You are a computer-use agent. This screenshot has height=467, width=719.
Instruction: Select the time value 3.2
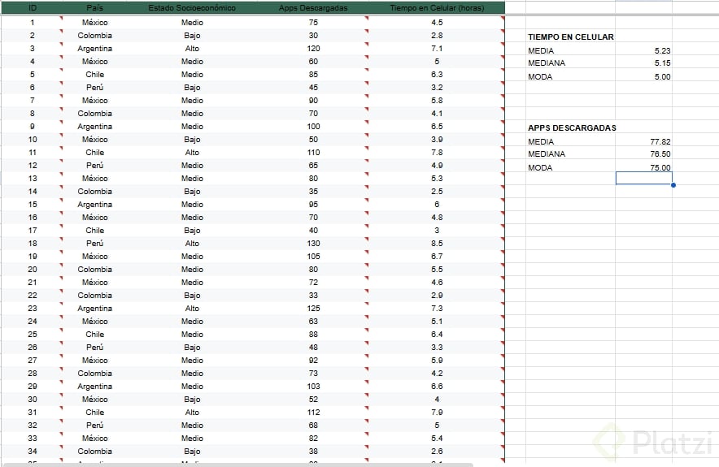(x=437, y=88)
